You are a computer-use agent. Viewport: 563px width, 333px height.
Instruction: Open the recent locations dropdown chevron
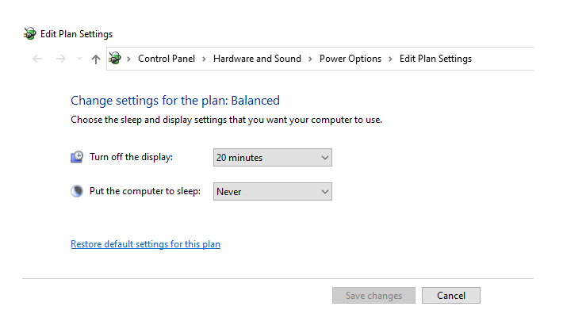79,59
